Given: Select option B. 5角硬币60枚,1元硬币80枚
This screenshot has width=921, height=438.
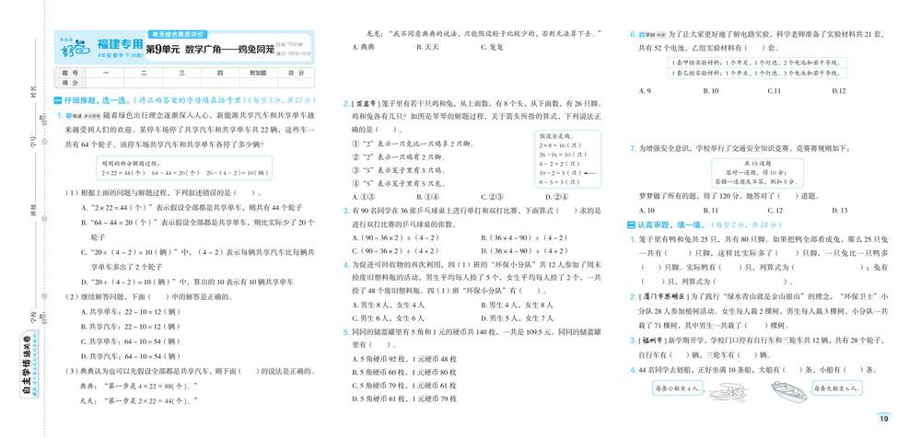Looking at the screenshot, I should tap(404, 373).
